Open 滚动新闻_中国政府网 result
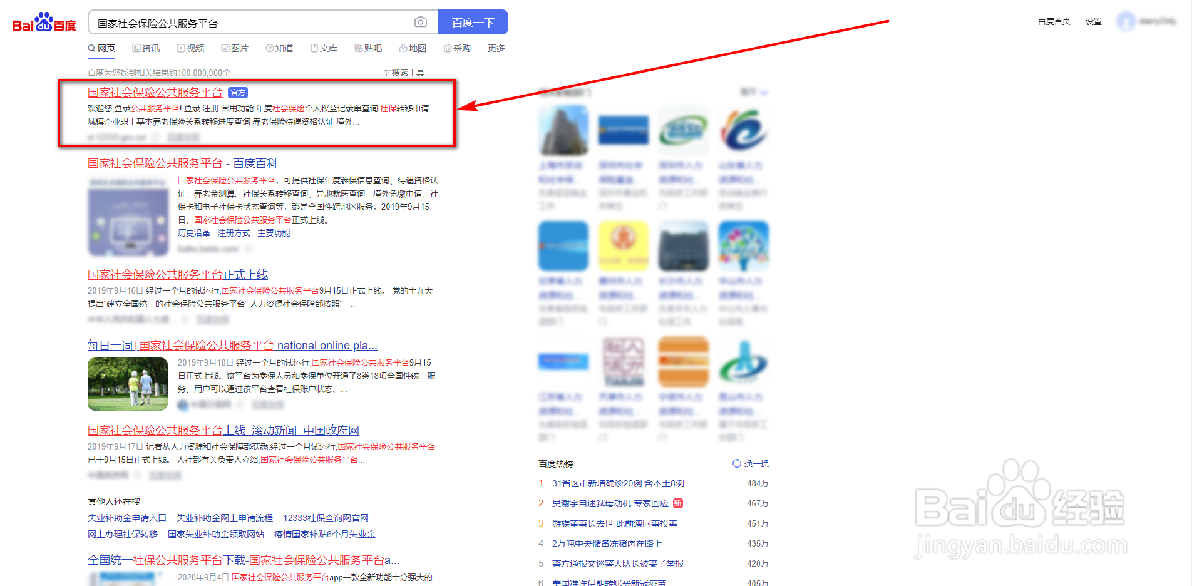Viewport: 1192px width, 586px height. 223,430
